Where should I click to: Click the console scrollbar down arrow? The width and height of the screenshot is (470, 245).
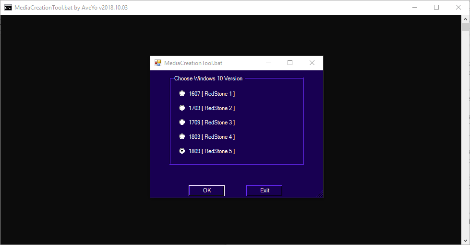point(465,241)
